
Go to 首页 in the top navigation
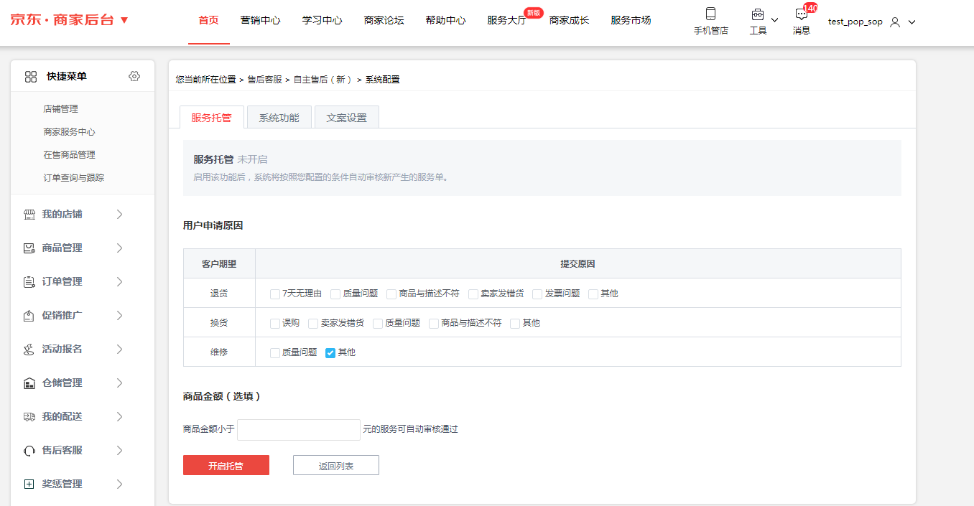(208, 20)
